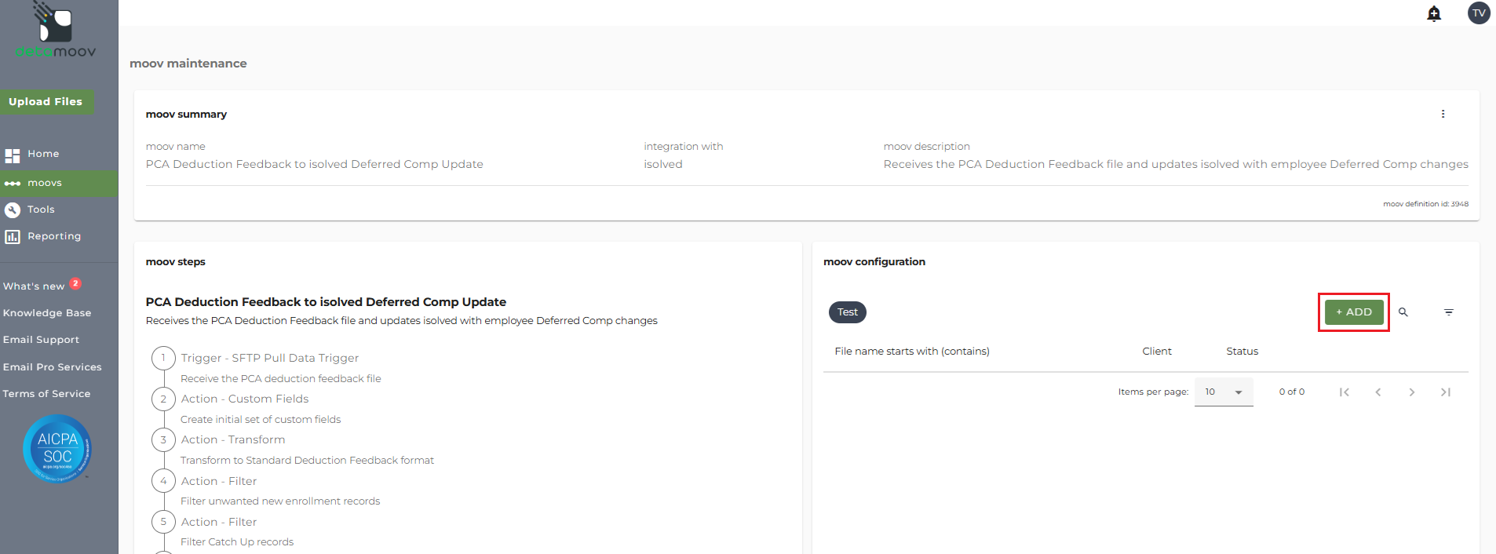Open What's new link
1496x554 pixels.
click(x=34, y=286)
